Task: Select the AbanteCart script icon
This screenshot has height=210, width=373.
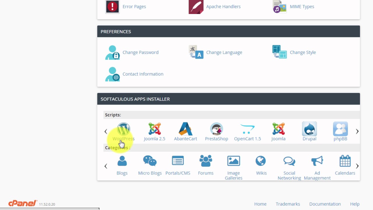Action: 185,129
